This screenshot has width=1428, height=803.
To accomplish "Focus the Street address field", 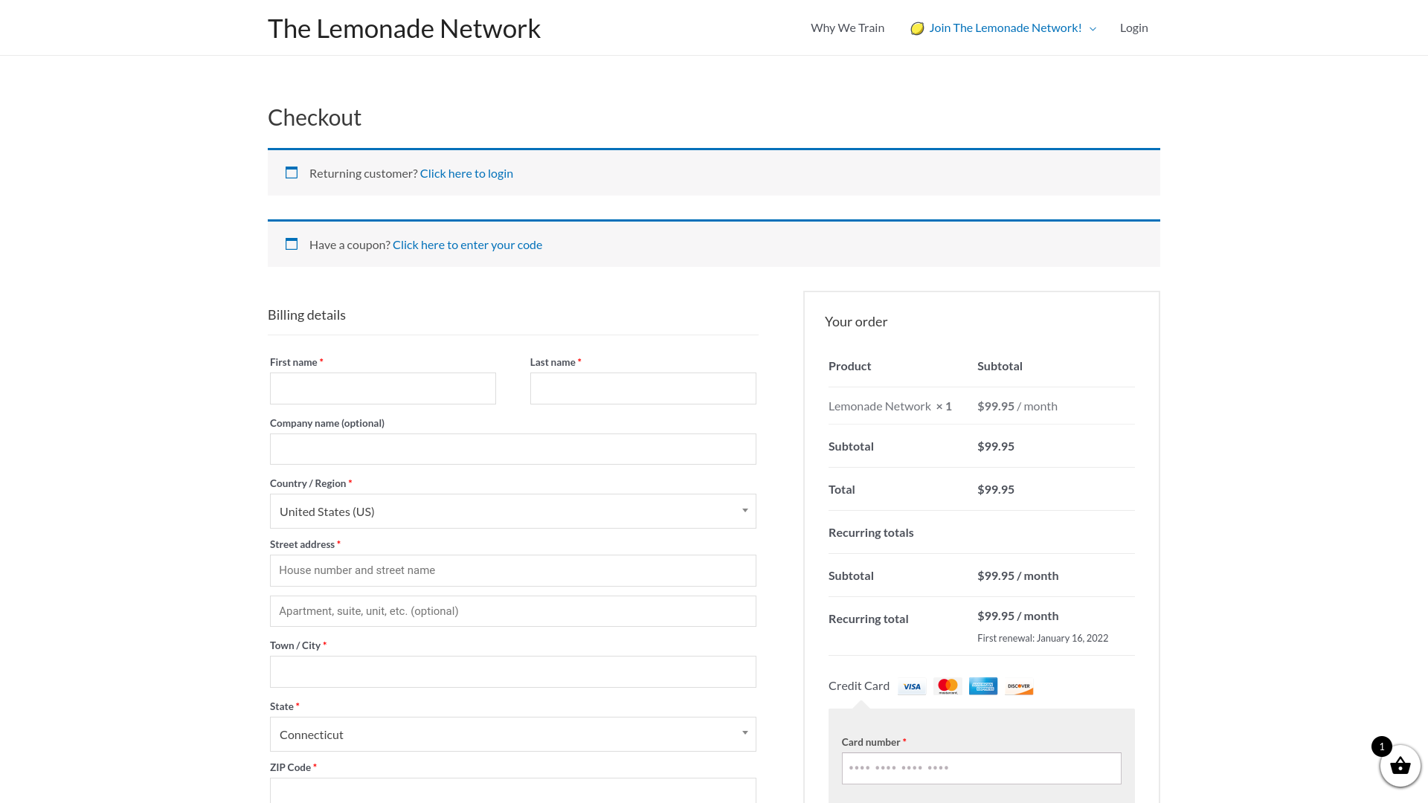I will coord(513,571).
